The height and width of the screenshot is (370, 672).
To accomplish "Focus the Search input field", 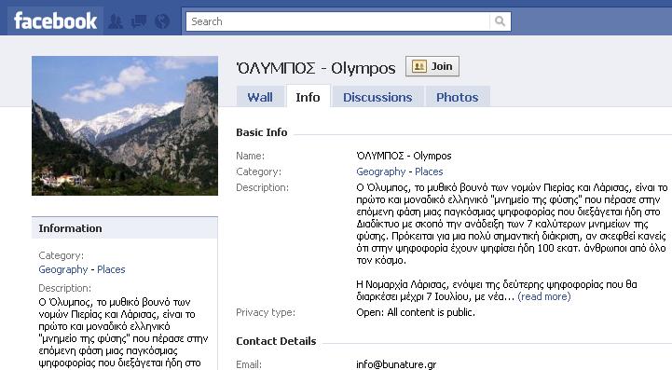I will [x=337, y=21].
